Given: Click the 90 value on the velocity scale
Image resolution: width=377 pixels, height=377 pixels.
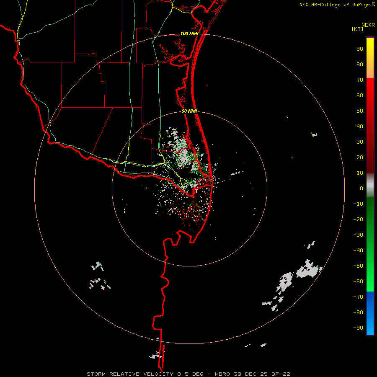Looking at the screenshot, I should [x=360, y=49].
